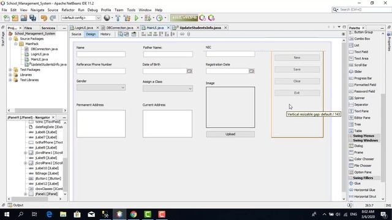Viewport: 392px width, 220px height.
Task: Switch to LoginUI.java tab
Action: click(84, 28)
